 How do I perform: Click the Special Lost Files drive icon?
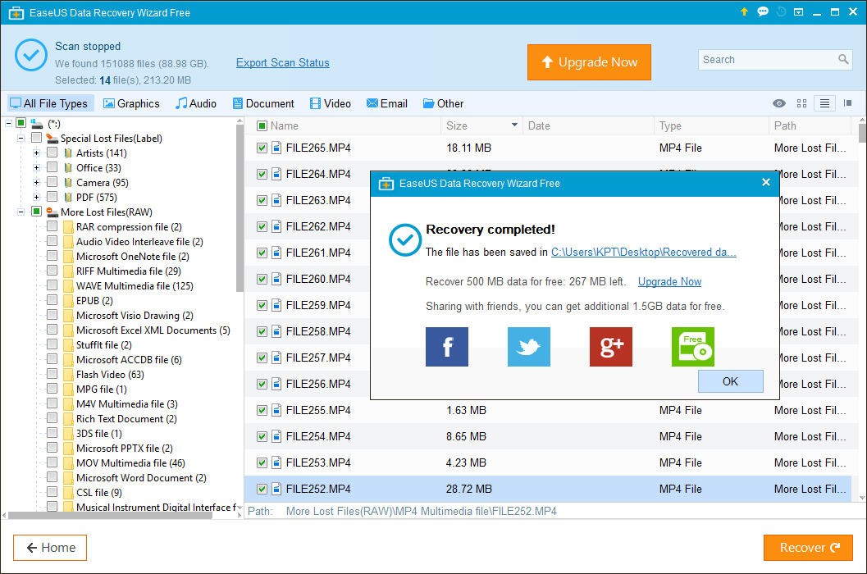click(52, 139)
